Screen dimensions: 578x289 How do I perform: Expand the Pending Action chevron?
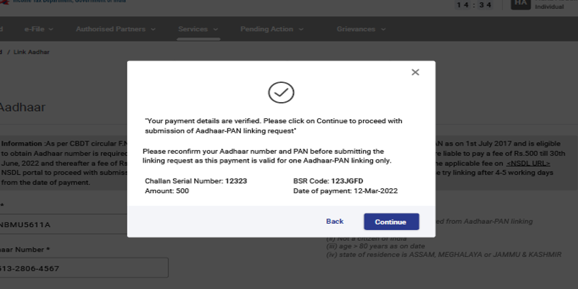coord(300,29)
